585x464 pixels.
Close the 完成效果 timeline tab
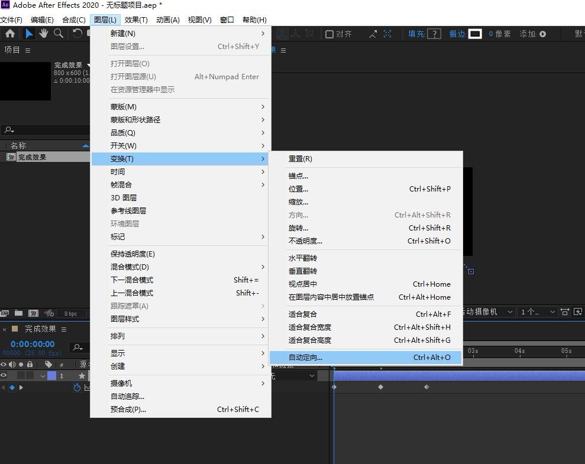tap(5, 329)
